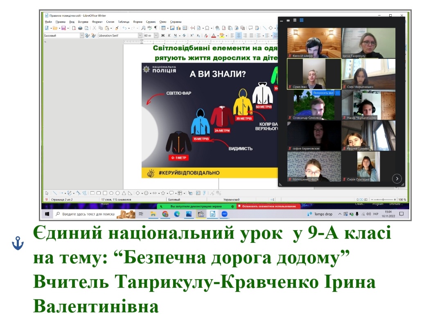
Task: Click the Print icon in toolbar
Action: (x=80, y=28)
